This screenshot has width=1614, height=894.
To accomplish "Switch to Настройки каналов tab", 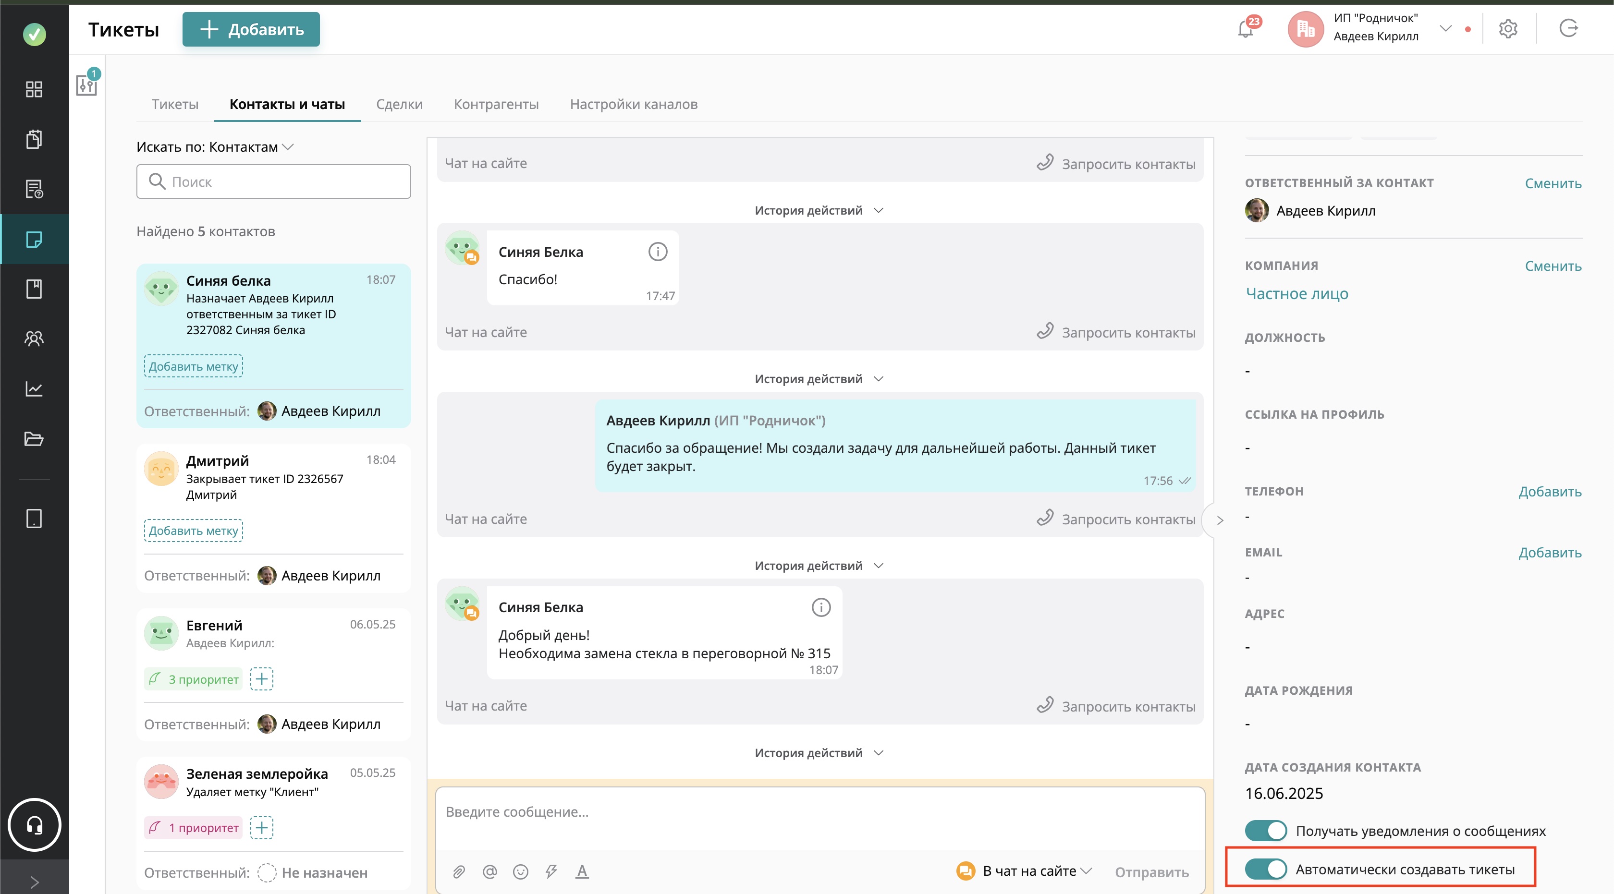I will coord(634,104).
